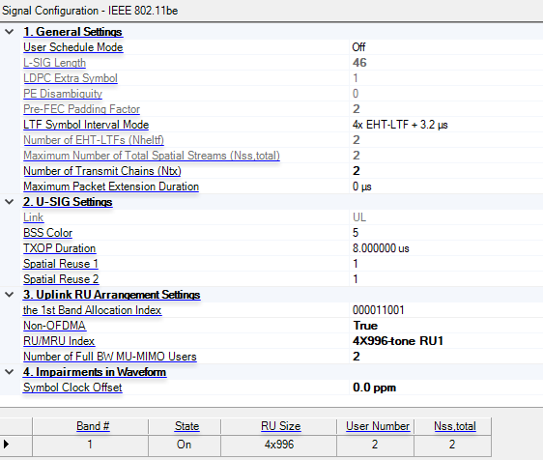Viewport: 543px width, 460px height.
Task: Edit the TXOP Duration value field
Action: (x=446, y=248)
